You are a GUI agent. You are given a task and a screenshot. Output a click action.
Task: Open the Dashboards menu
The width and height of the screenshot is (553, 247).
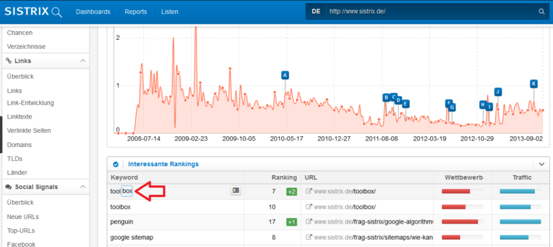point(93,11)
